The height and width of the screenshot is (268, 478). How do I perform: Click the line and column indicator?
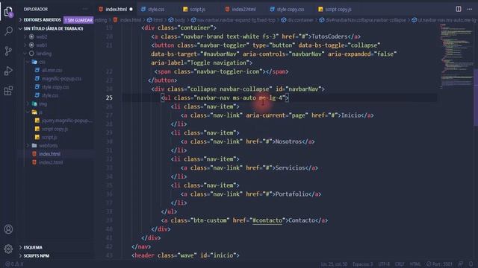pyautogui.click(x=334, y=264)
